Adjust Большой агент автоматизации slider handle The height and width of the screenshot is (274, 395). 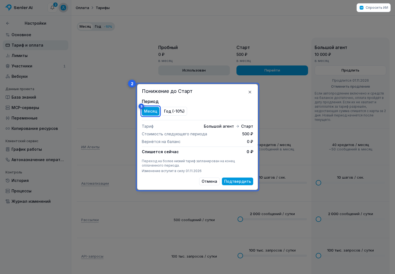point(318,183)
